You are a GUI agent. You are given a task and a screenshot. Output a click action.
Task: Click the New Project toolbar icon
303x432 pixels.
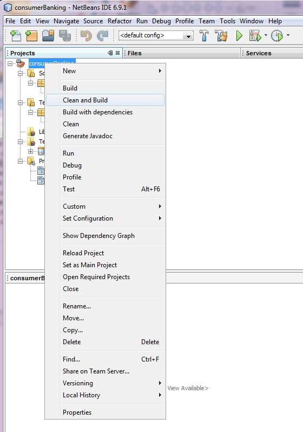click(31, 36)
